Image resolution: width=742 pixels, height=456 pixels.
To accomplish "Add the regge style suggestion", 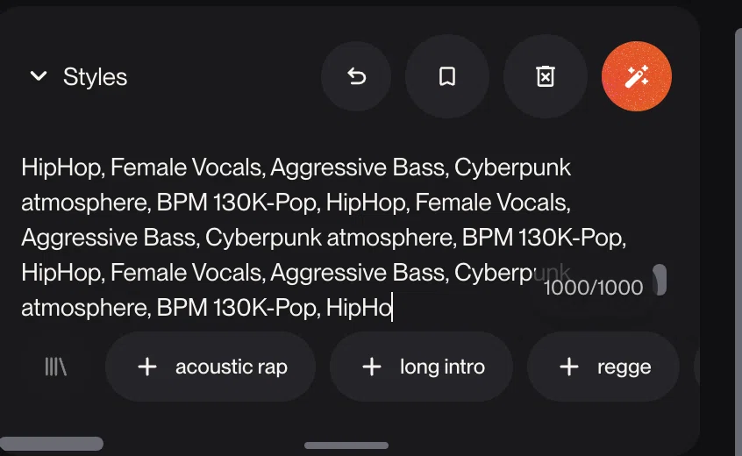I will tap(603, 367).
